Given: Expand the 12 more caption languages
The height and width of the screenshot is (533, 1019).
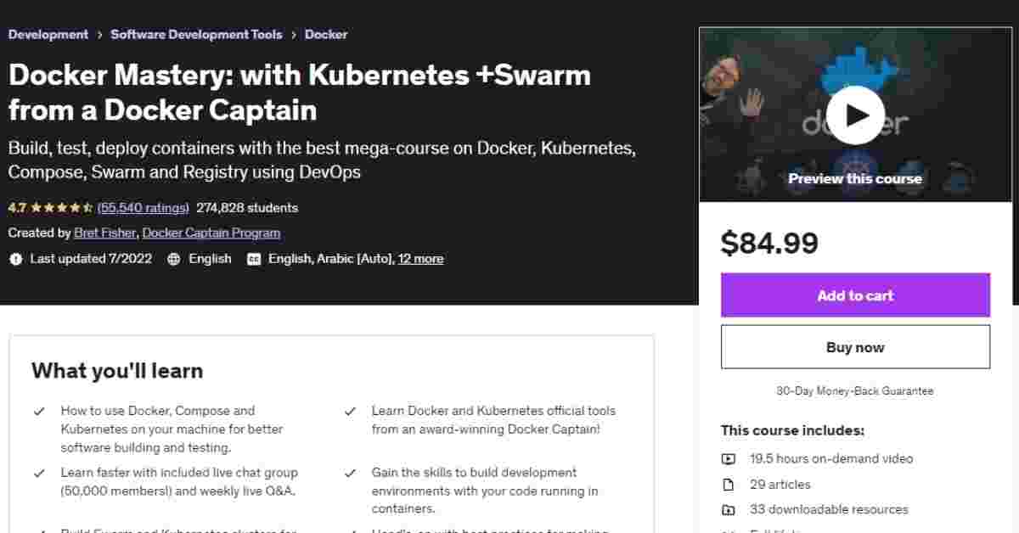Looking at the screenshot, I should click(x=420, y=259).
